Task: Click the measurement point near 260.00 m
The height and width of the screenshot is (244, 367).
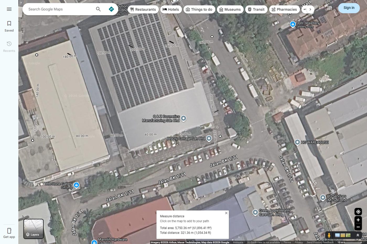Action: coord(212,37)
